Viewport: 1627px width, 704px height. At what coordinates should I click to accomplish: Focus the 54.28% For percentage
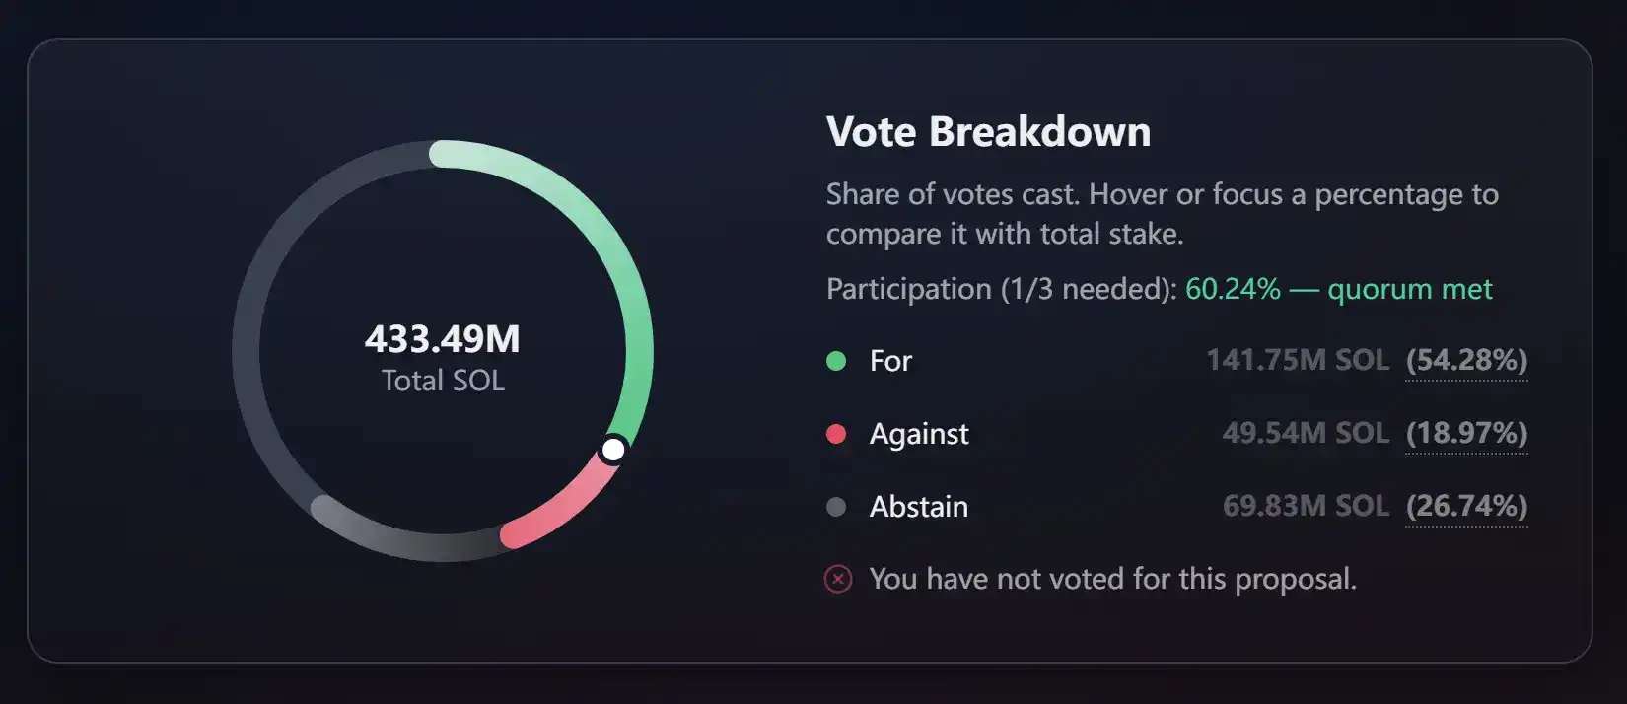click(x=1466, y=360)
